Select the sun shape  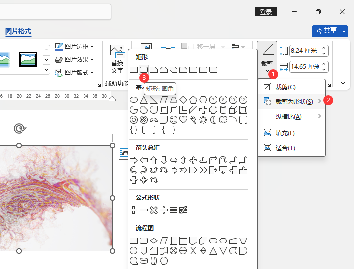(203, 120)
